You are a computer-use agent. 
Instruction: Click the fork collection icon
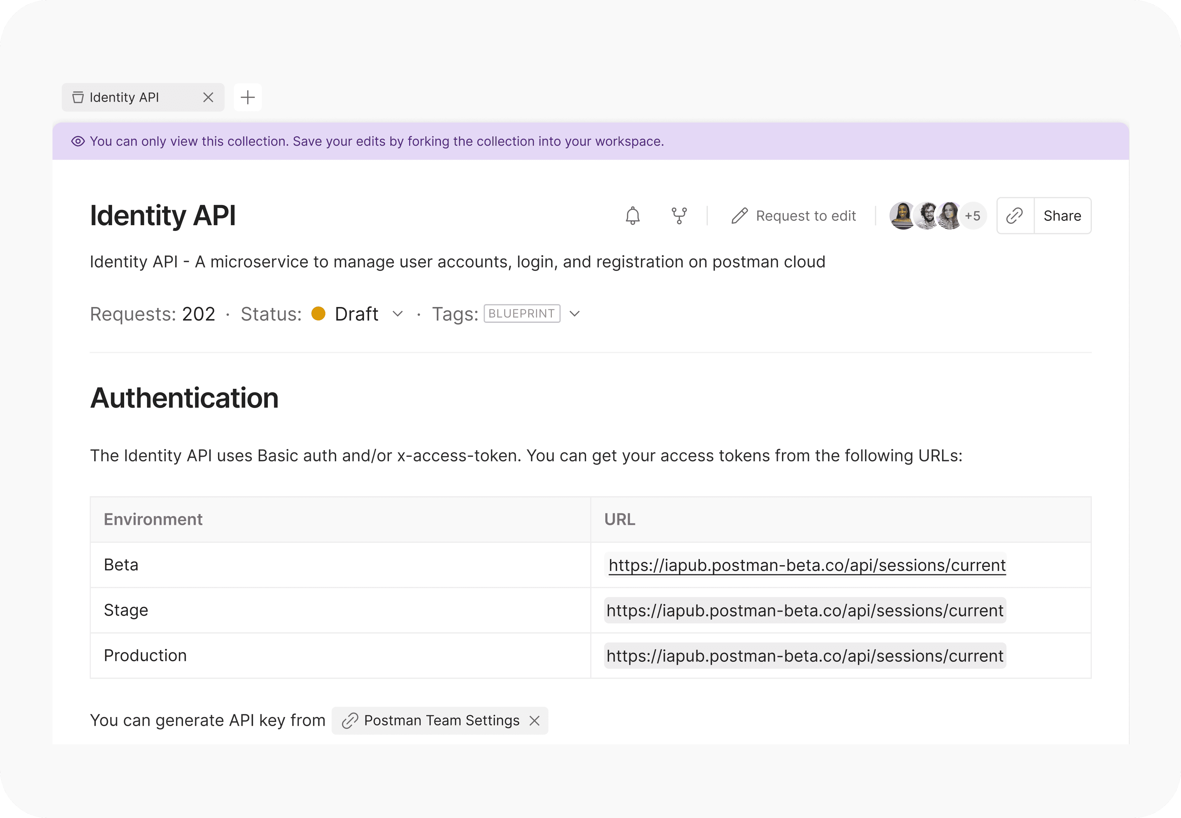click(679, 216)
